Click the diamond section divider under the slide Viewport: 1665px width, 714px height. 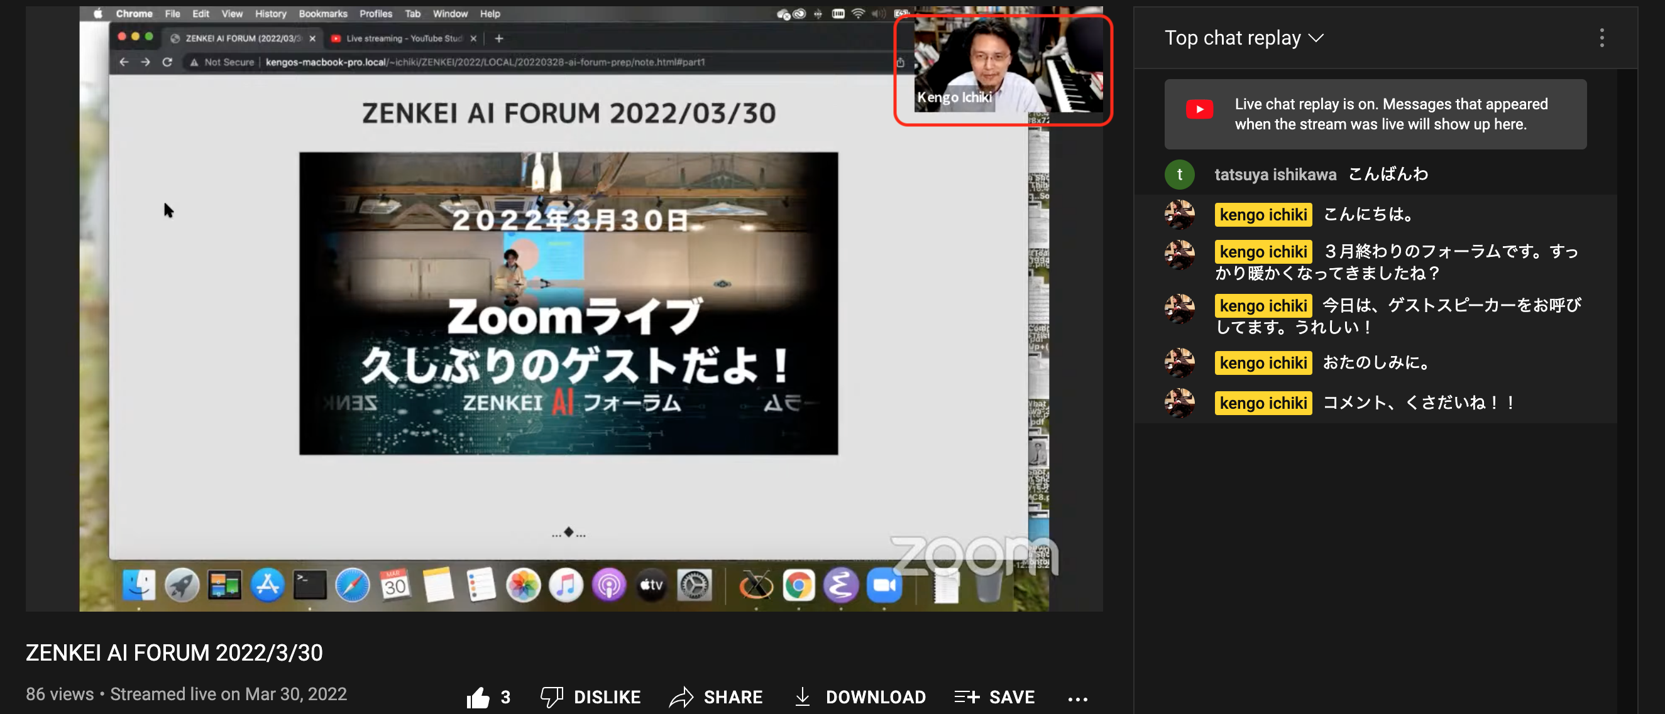[568, 533]
